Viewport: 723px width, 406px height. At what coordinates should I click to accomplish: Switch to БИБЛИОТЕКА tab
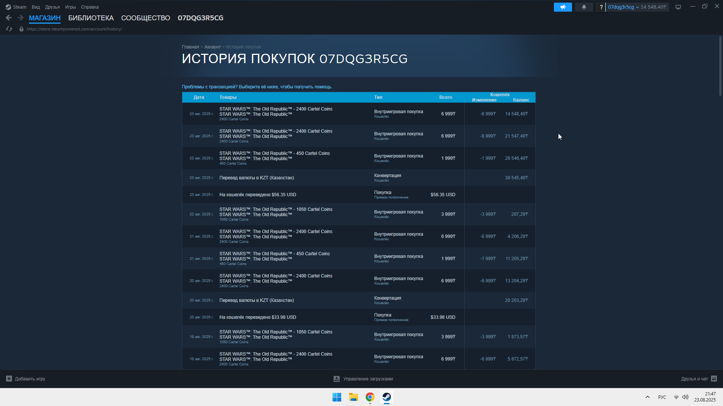click(91, 18)
